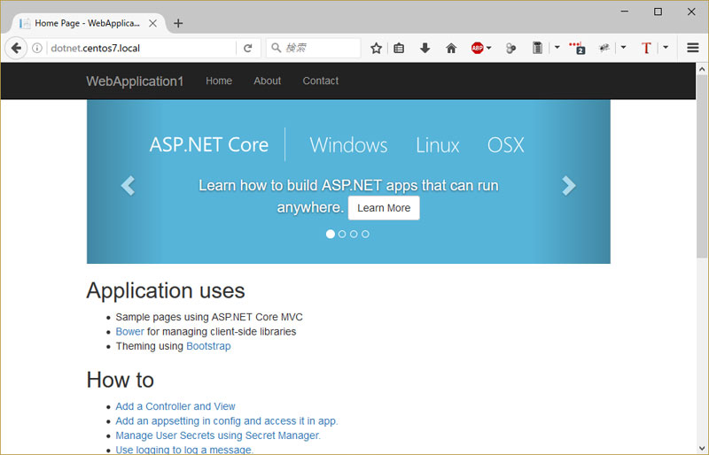Image resolution: width=709 pixels, height=455 pixels.
Task: Click the Application uses heading
Action: point(166,290)
